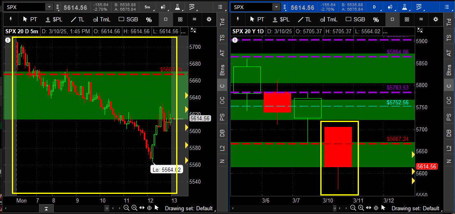Image resolution: width=455 pixels, height=214 pixels.
Task: Open chart settings gear in left chart
Action: coord(209,19)
